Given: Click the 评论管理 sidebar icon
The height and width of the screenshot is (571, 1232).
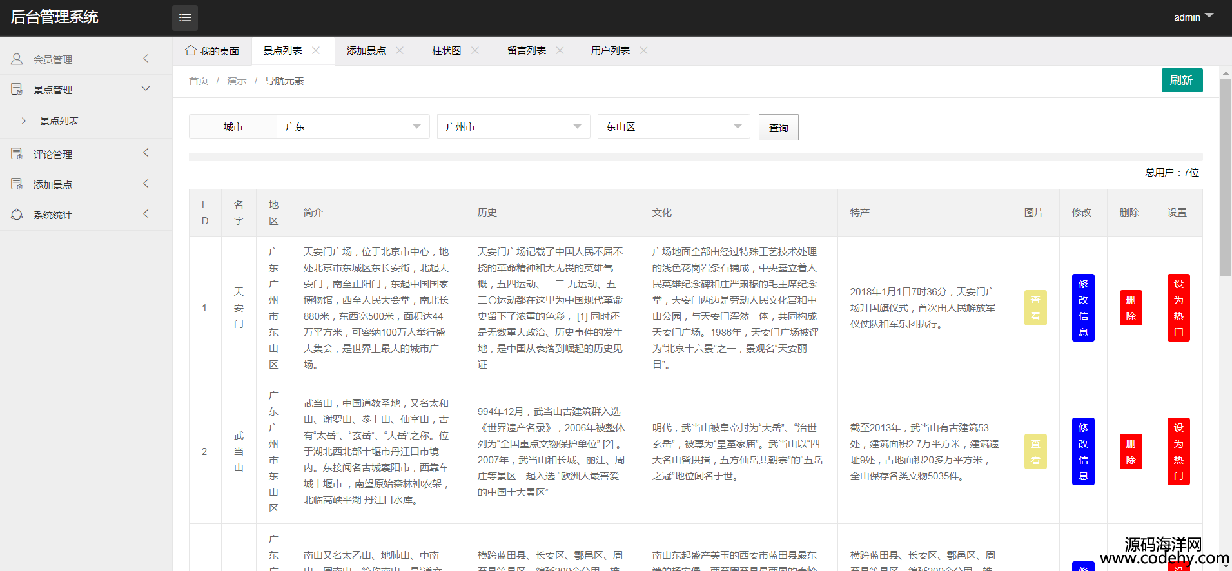Looking at the screenshot, I should (x=17, y=153).
